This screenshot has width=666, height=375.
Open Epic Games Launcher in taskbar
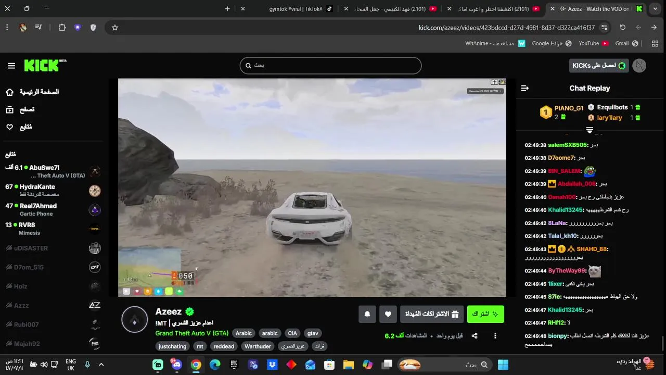(x=234, y=365)
